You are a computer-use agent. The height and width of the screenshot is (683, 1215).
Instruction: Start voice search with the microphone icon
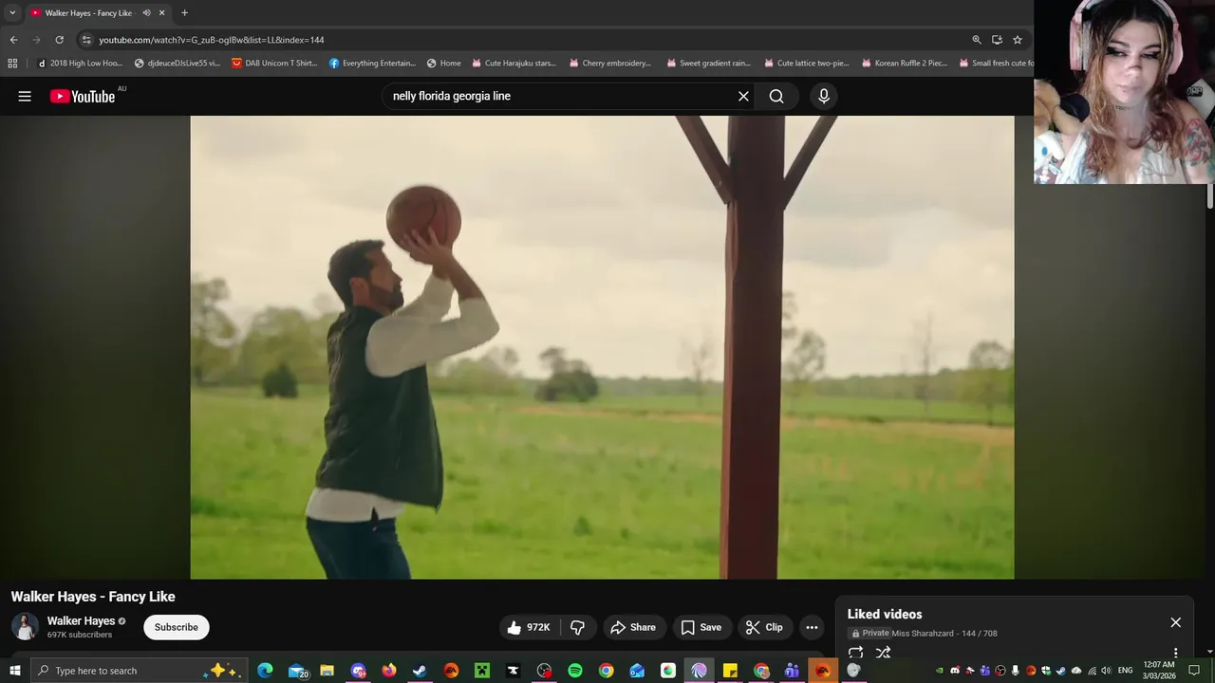point(823,96)
